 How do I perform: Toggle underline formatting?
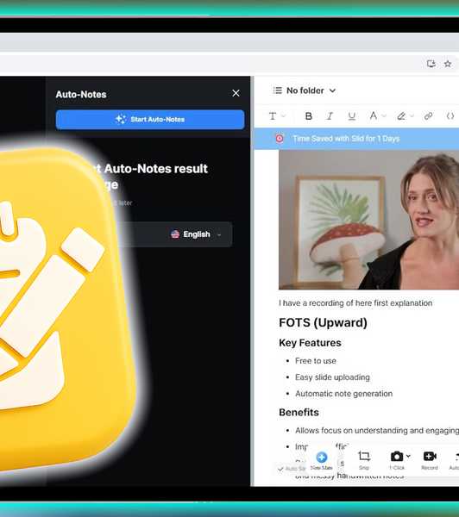pos(352,116)
